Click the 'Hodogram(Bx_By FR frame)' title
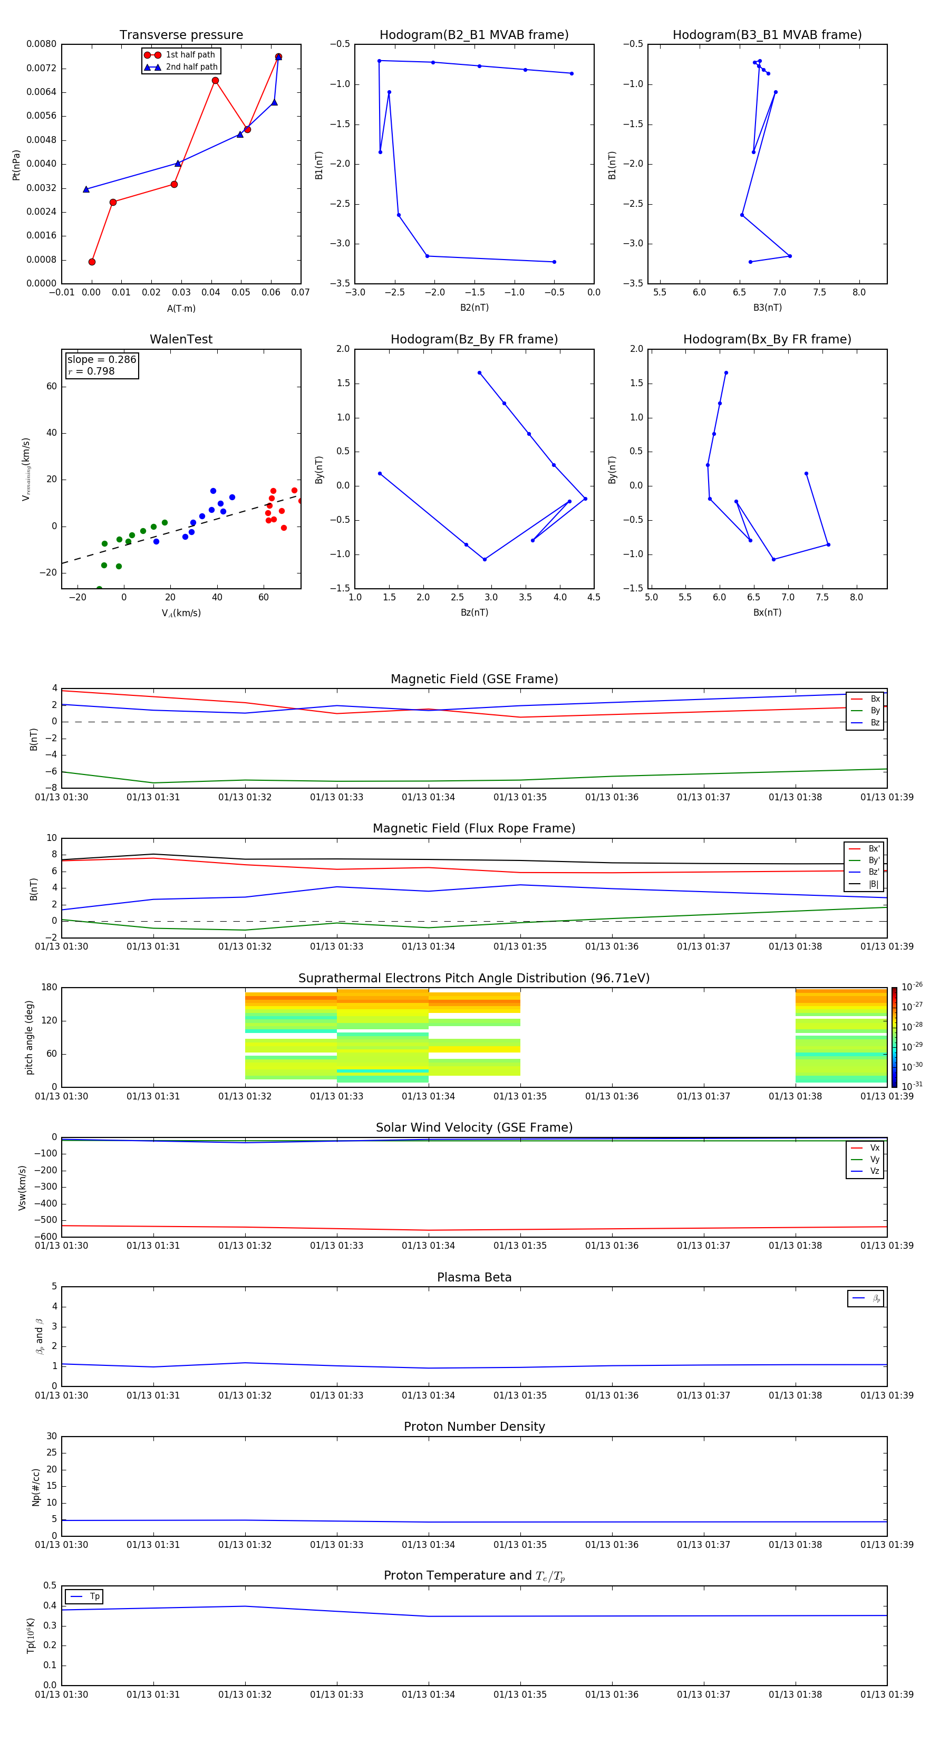Screen dimensions: 949x1741 (x=767, y=339)
